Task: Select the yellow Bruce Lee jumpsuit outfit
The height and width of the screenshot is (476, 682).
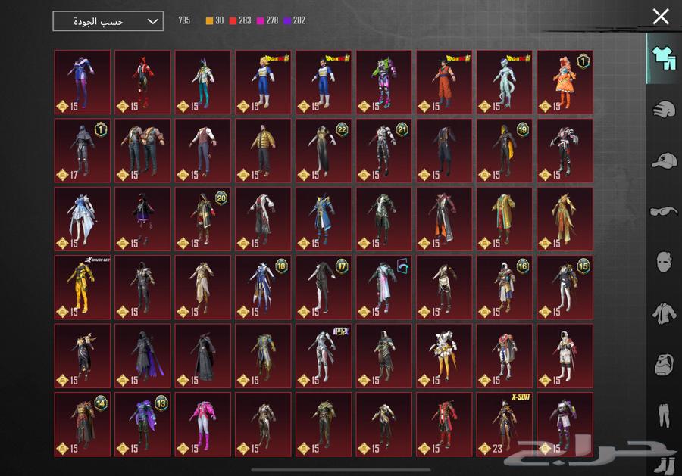Action: 82,288
